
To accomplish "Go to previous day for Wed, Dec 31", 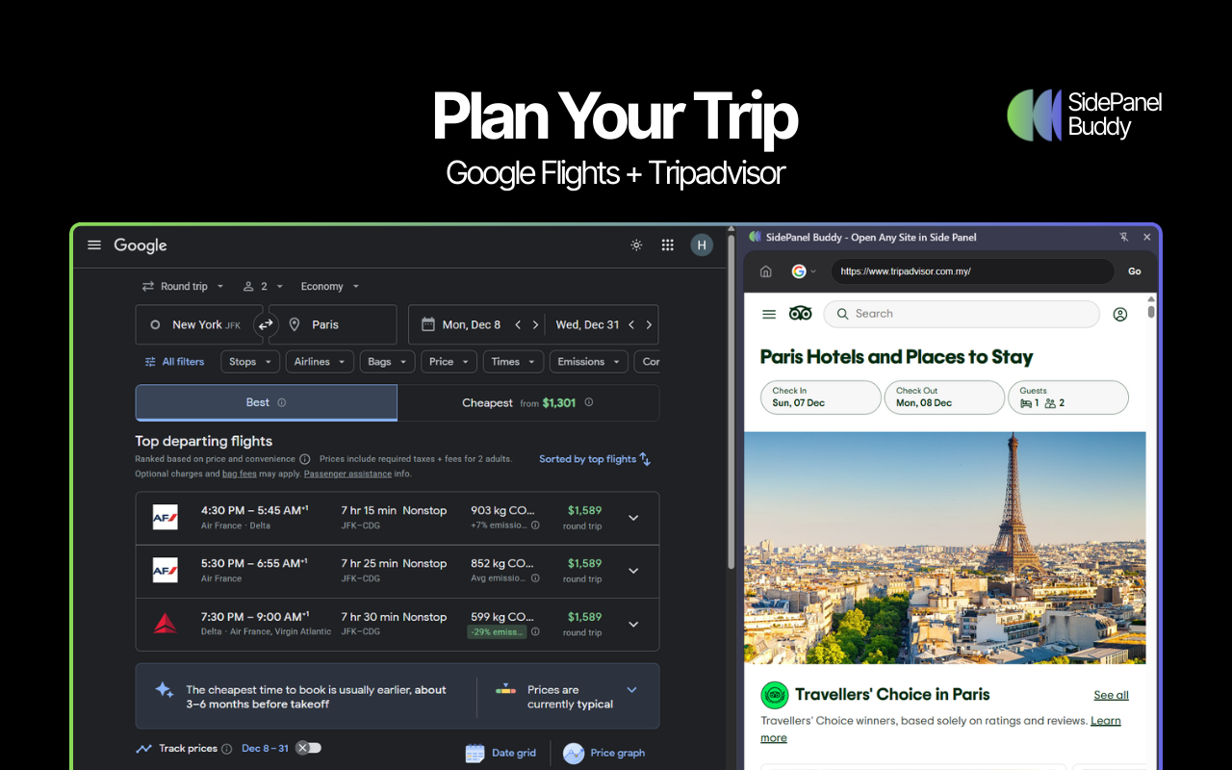I will coord(631,325).
